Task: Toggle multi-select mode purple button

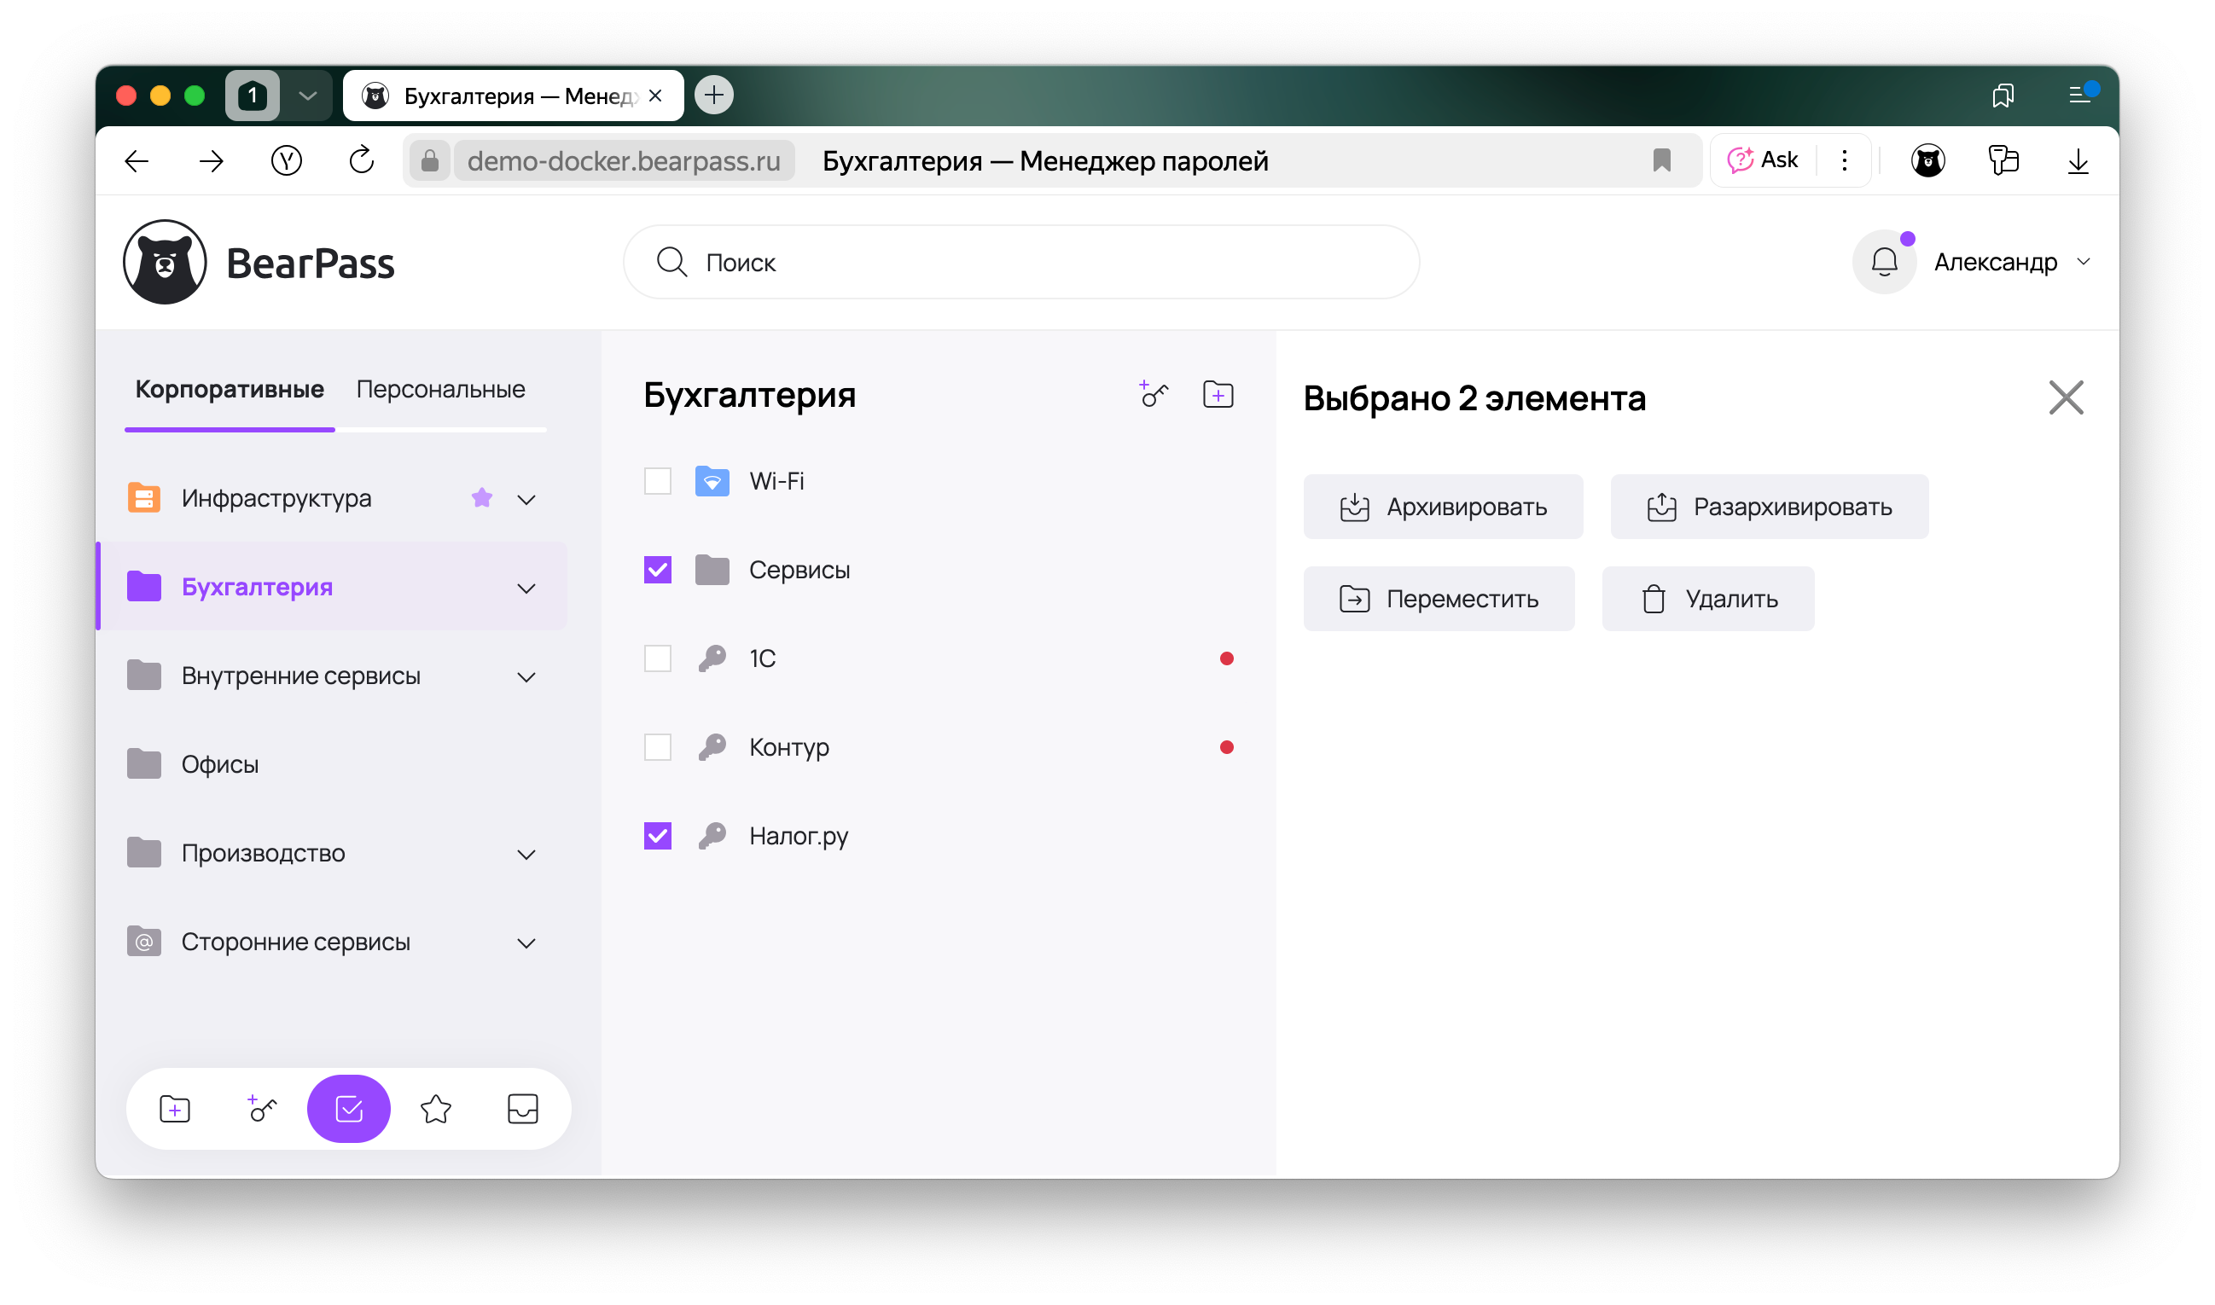Action: tap(348, 1109)
